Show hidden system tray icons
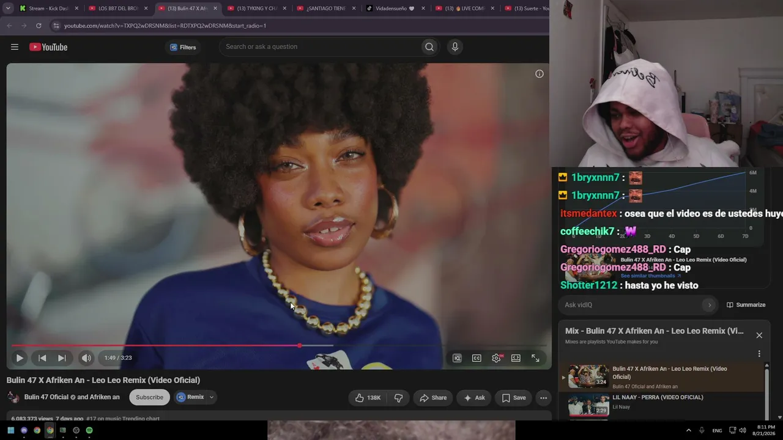The width and height of the screenshot is (783, 440). 688,430
